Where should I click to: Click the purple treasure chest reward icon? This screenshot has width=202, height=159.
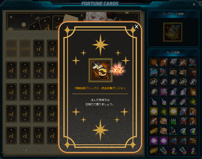click(164, 91)
